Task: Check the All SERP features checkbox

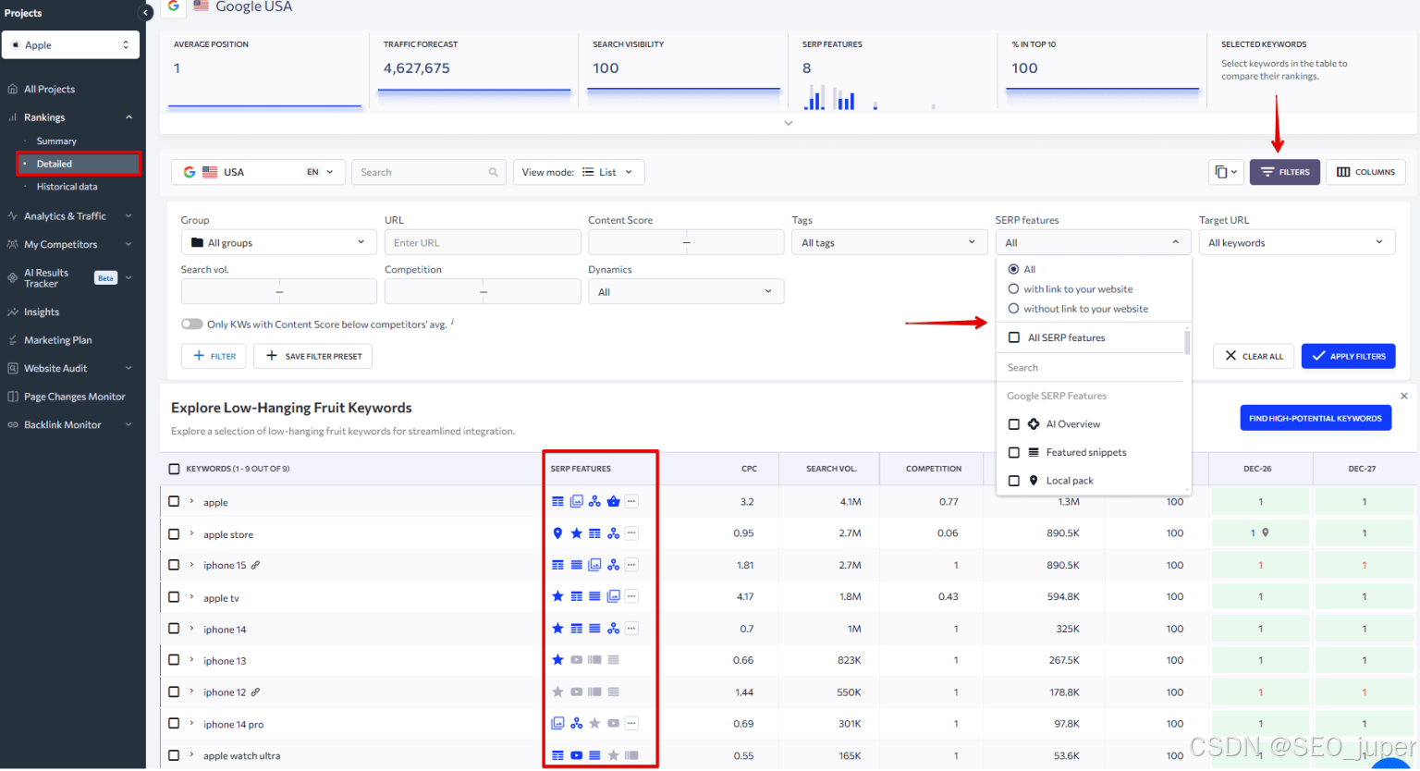Action: [x=1014, y=337]
